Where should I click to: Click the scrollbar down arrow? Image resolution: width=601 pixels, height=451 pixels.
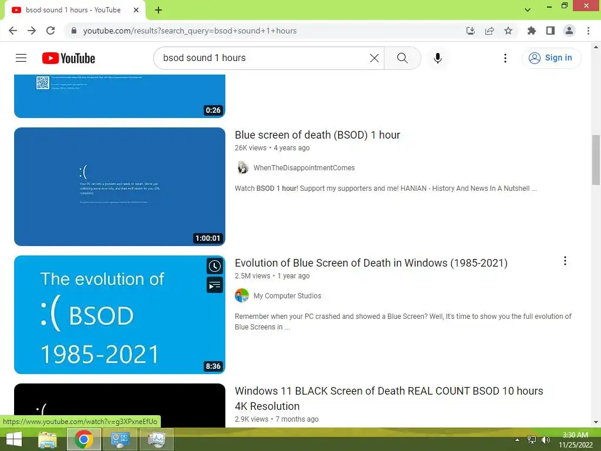point(596,422)
